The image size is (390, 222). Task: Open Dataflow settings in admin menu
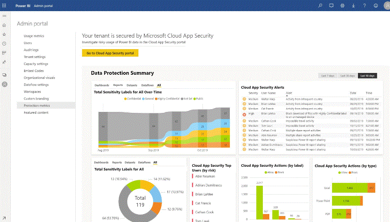point(36,85)
